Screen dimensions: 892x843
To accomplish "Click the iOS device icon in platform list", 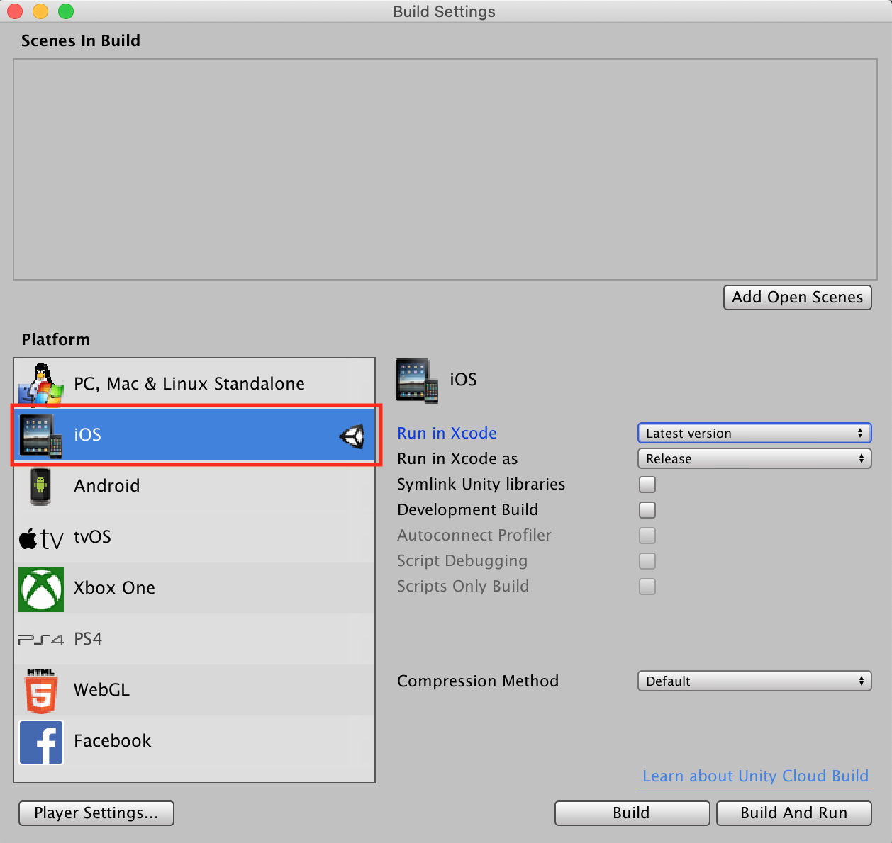I will [41, 435].
